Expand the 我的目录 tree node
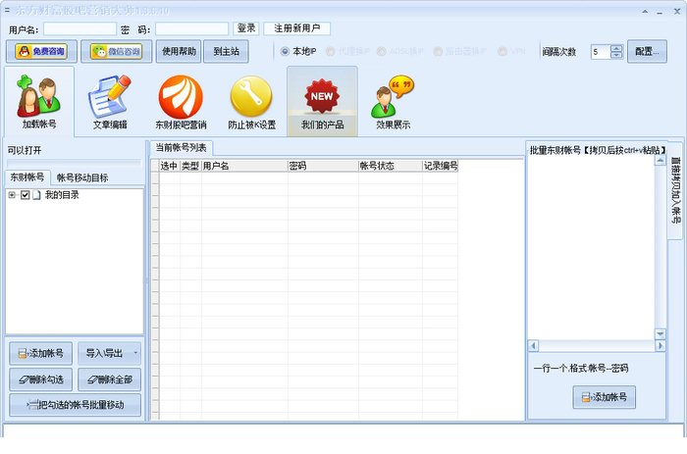 coord(12,195)
